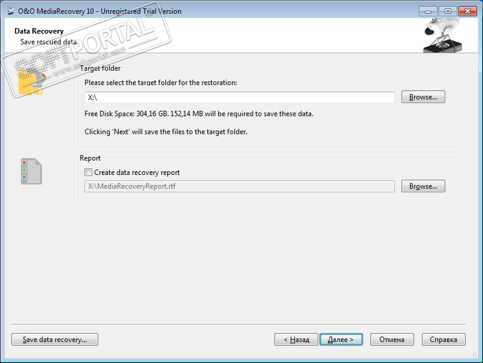Screen dimensions: 483x363
Task: Go back with the Назад button
Action: 296,340
